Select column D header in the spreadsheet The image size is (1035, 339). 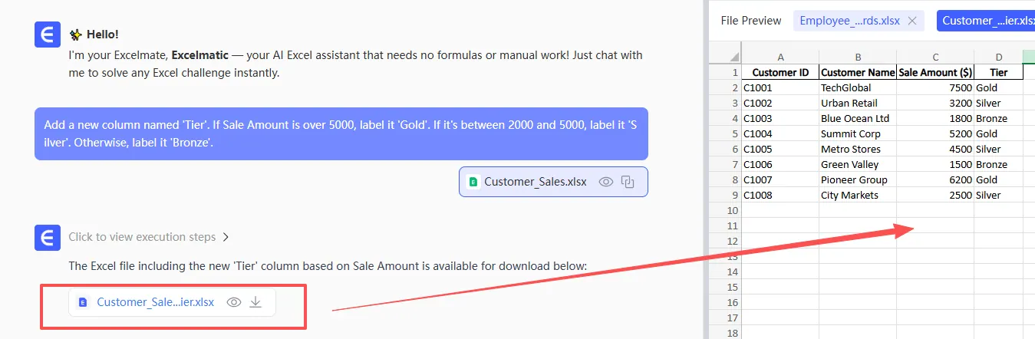[998, 57]
